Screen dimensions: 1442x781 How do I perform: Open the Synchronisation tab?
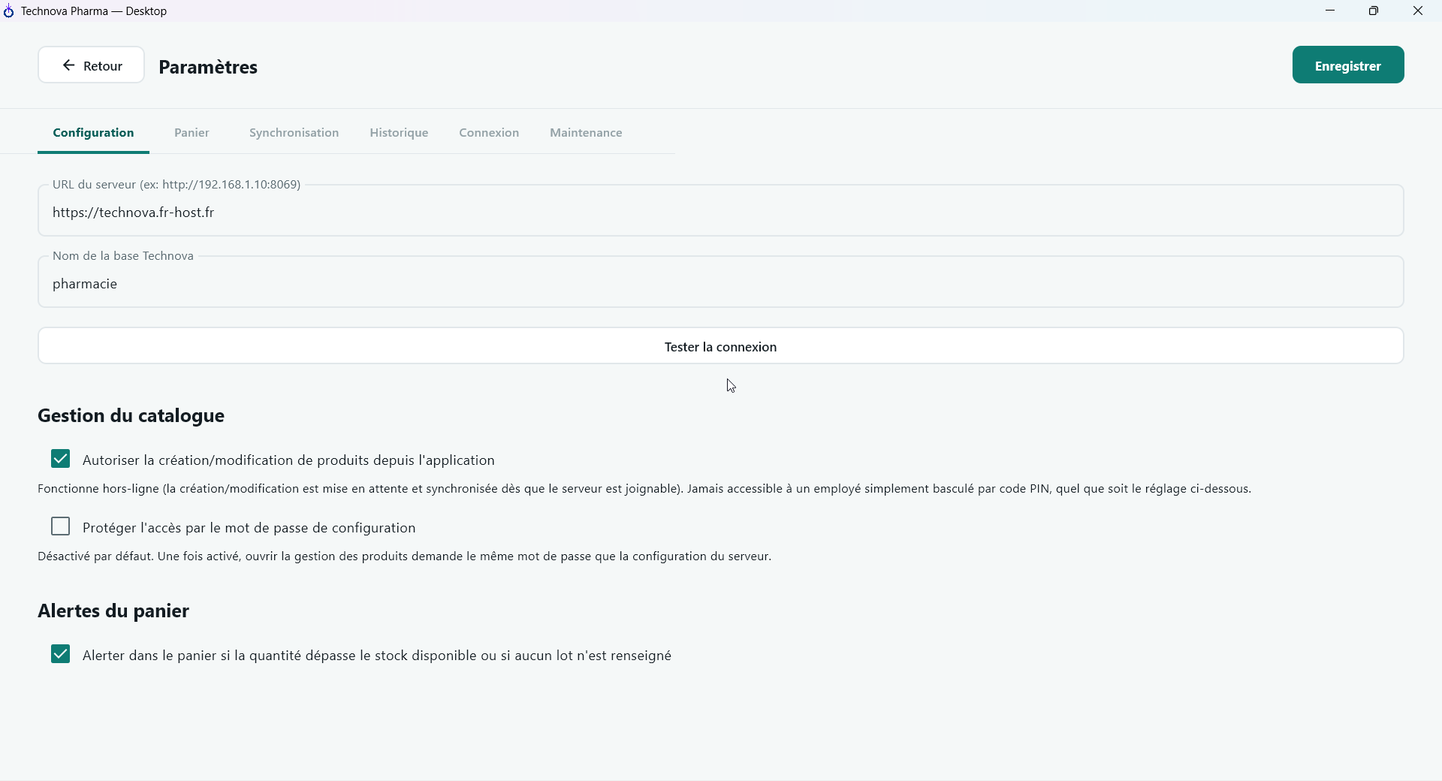(294, 133)
